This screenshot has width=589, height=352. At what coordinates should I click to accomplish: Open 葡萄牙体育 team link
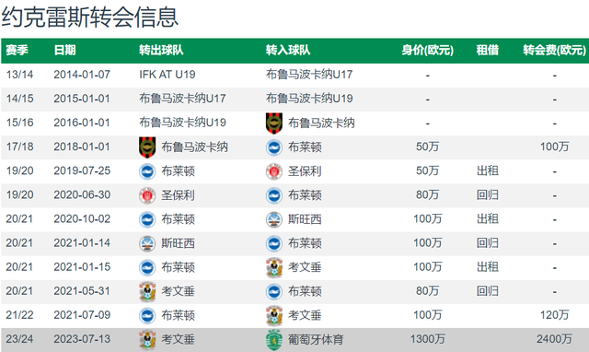coord(316,340)
